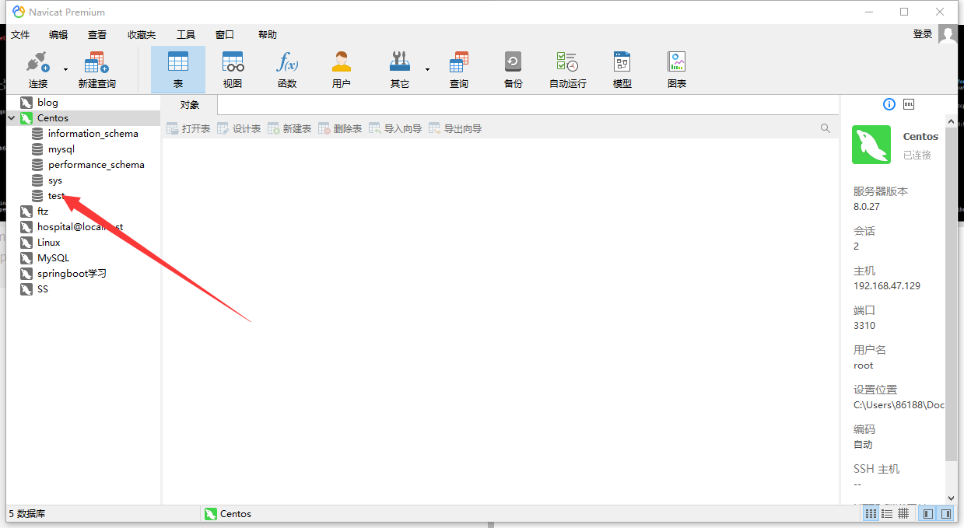This screenshot has width=964, height=528.
Task: Open the 工具 menu
Action: coord(186,35)
